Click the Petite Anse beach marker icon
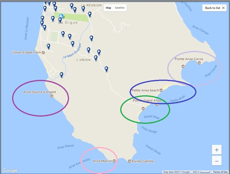The width and height of the screenshot is (230, 174). click(x=161, y=90)
